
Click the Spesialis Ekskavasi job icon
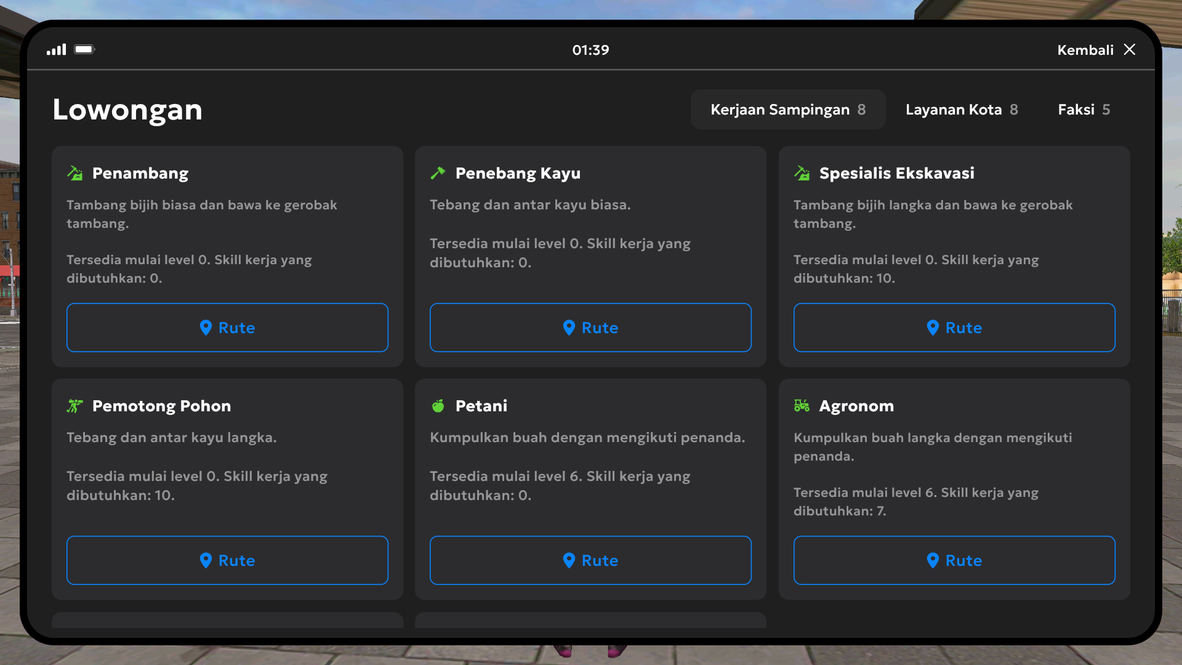(802, 173)
